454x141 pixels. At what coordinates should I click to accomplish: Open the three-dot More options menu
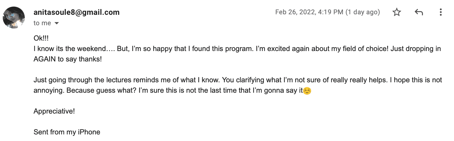click(441, 12)
